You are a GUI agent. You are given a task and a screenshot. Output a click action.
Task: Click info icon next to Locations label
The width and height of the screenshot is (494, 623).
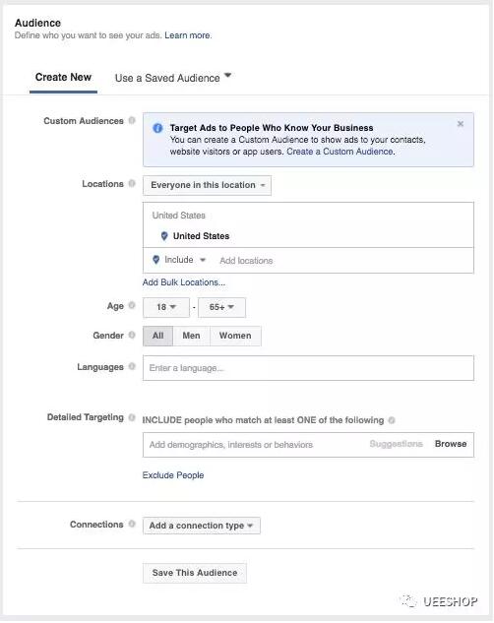click(132, 184)
